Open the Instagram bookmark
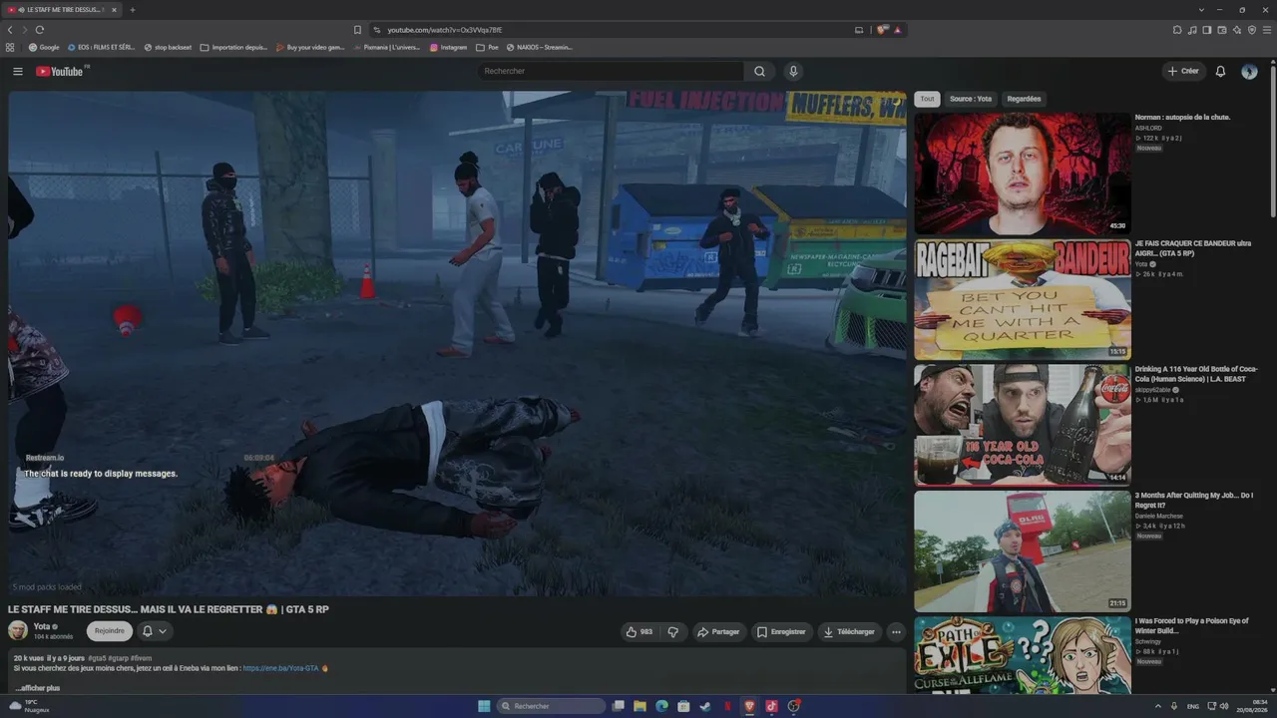Image resolution: width=1277 pixels, height=718 pixels. (449, 47)
